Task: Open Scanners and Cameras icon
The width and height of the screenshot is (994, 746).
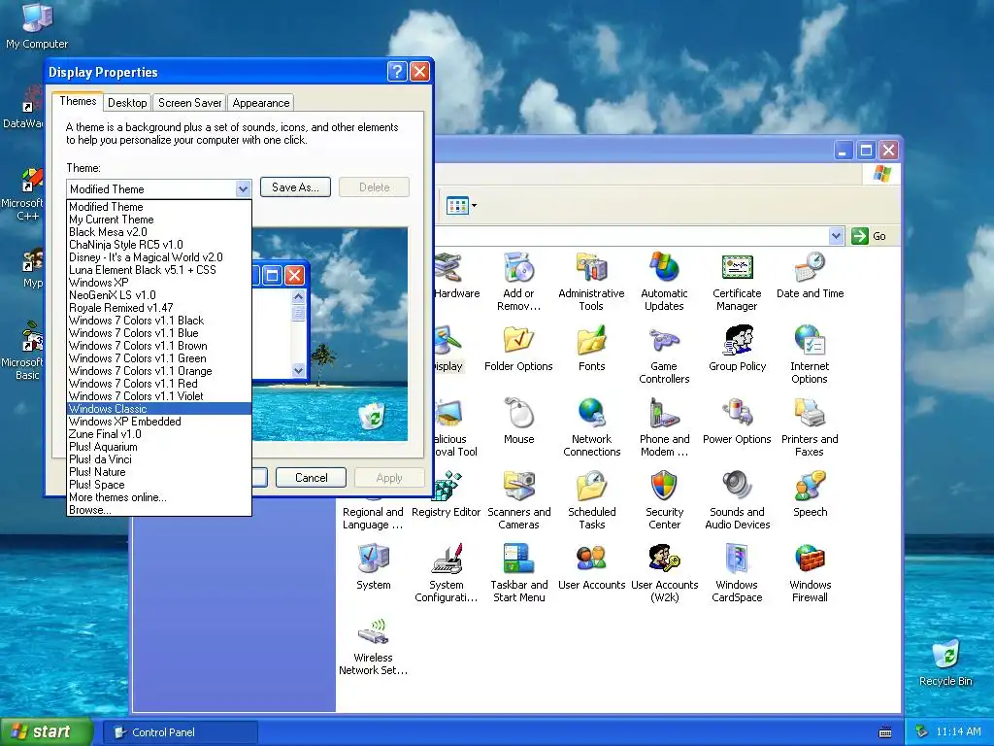Action: tap(518, 500)
